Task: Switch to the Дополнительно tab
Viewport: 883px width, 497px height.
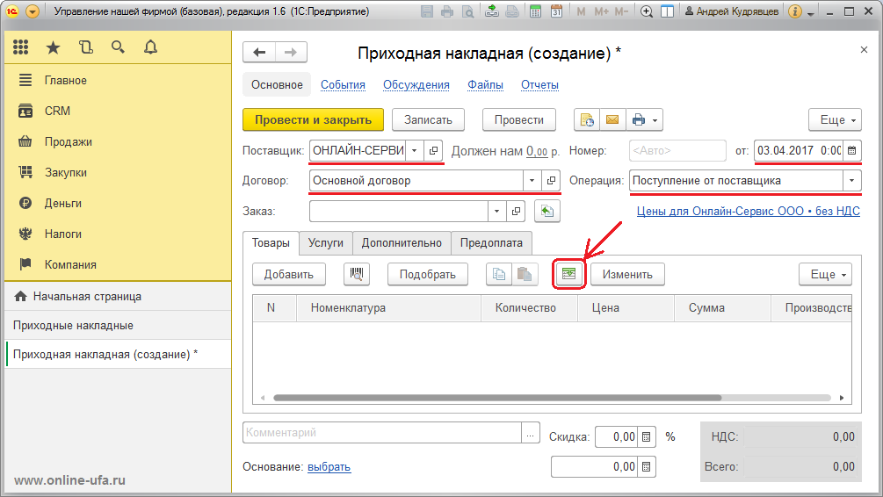Action: 402,242
